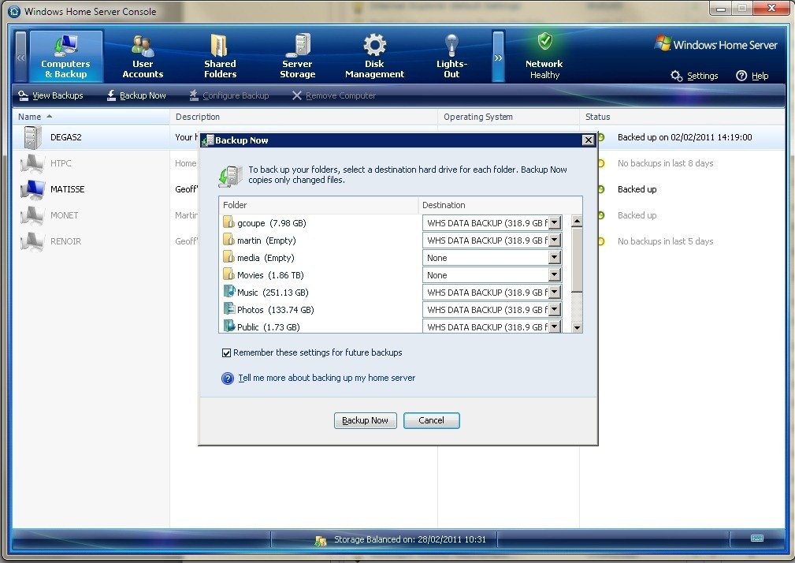This screenshot has width=795, height=563.
Task: Click the Network Healthy shield icon
Action: tap(545, 41)
